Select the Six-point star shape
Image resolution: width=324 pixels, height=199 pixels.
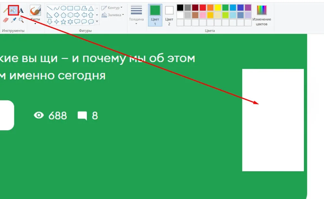coord(70,22)
